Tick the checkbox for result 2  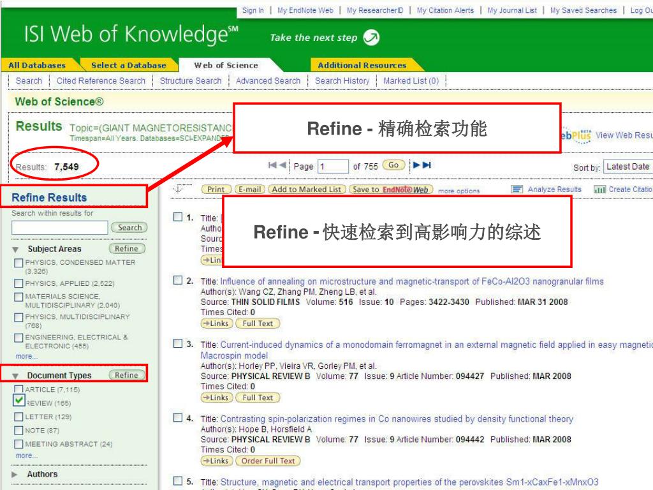click(178, 280)
